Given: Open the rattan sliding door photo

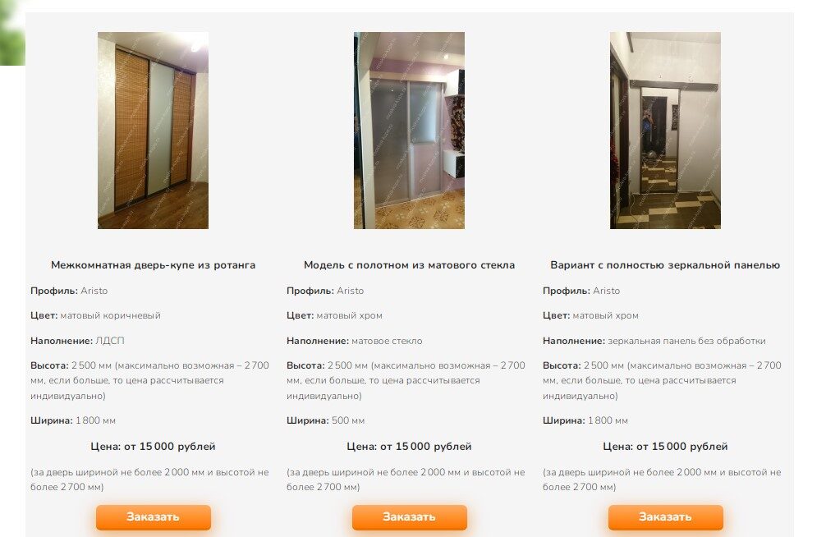Looking at the screenshot, I should pyautogui.click(x=153, y=131).
